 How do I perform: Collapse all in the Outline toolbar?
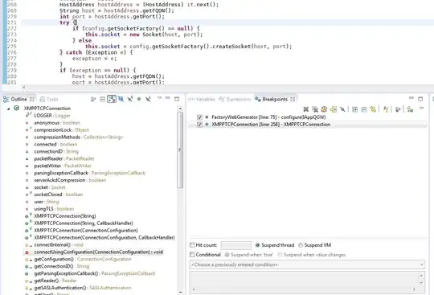click(102, 99)
